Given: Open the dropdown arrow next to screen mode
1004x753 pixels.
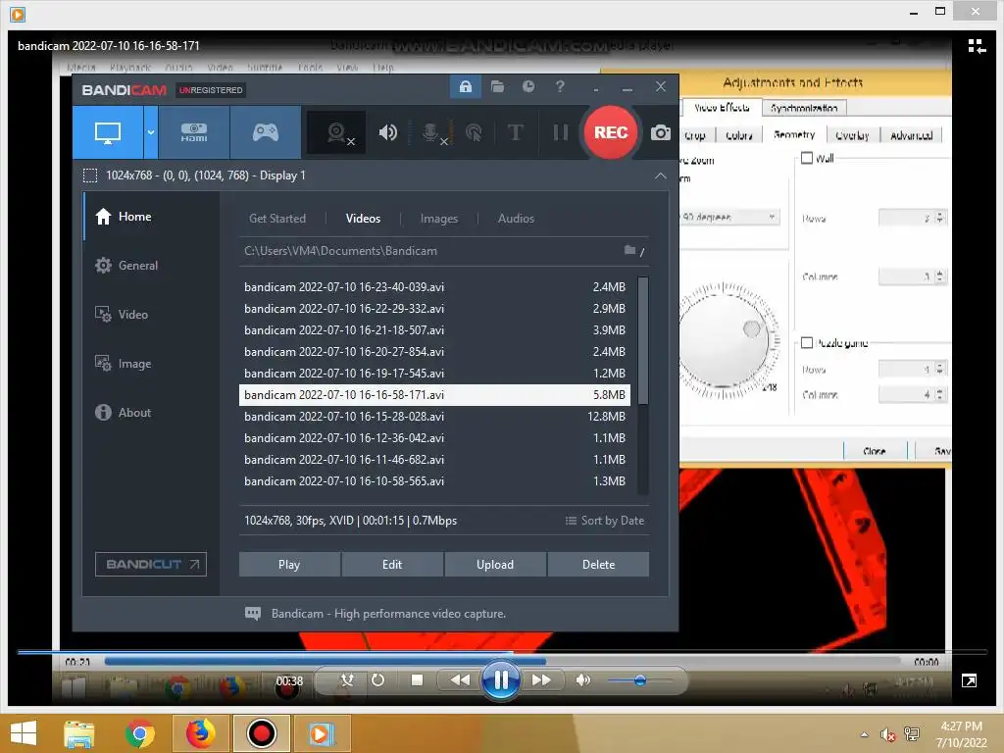Looking at the screenshot, I should coord(150,132).
